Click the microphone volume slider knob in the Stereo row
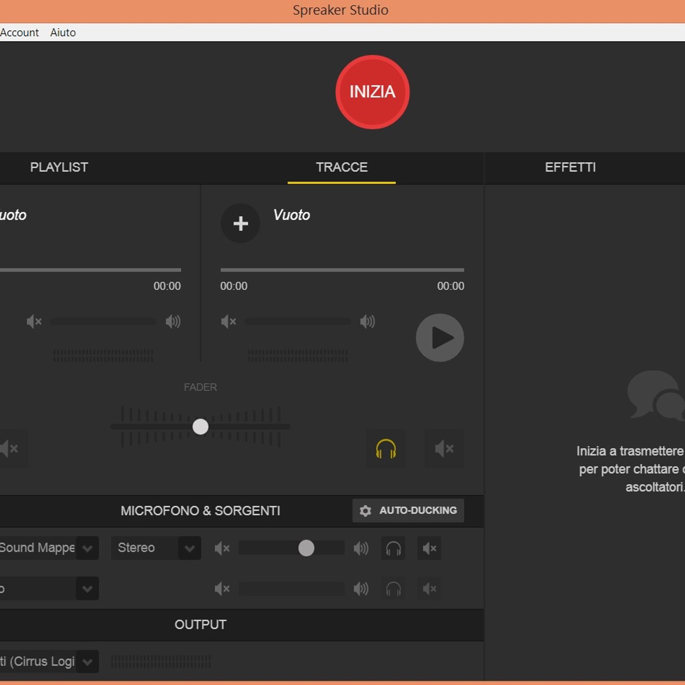Screen dimensions: 685x685 pos(306,548)
